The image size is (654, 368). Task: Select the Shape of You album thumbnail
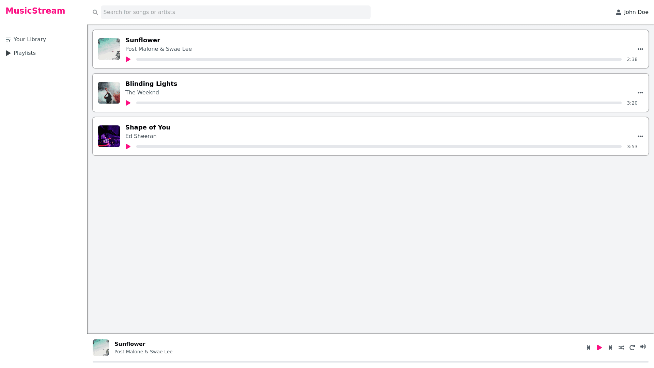pos(109,136)
